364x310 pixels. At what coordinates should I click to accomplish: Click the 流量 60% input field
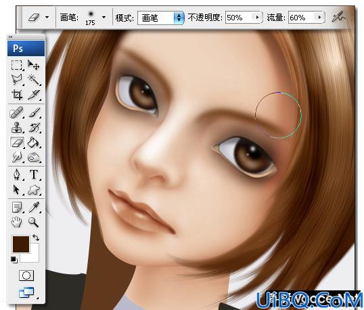(302, 18)
